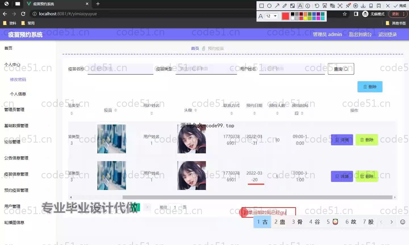
Task: Click 详情 for the 2022-03-20 row
Action: coord(342,176)
